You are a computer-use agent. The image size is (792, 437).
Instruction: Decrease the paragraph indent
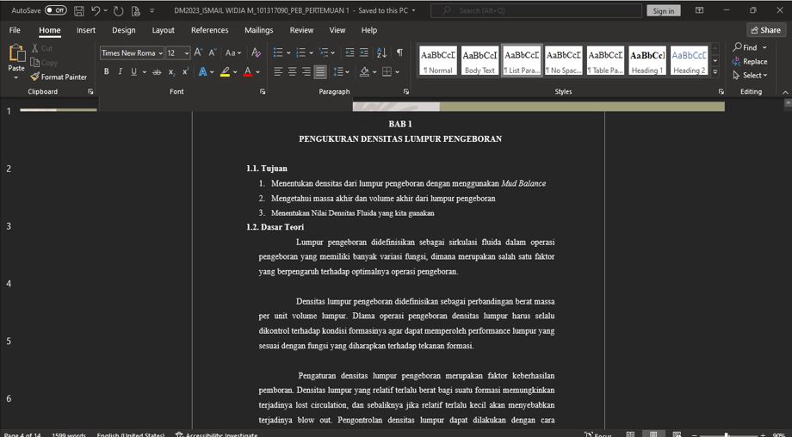pos(350,52)
